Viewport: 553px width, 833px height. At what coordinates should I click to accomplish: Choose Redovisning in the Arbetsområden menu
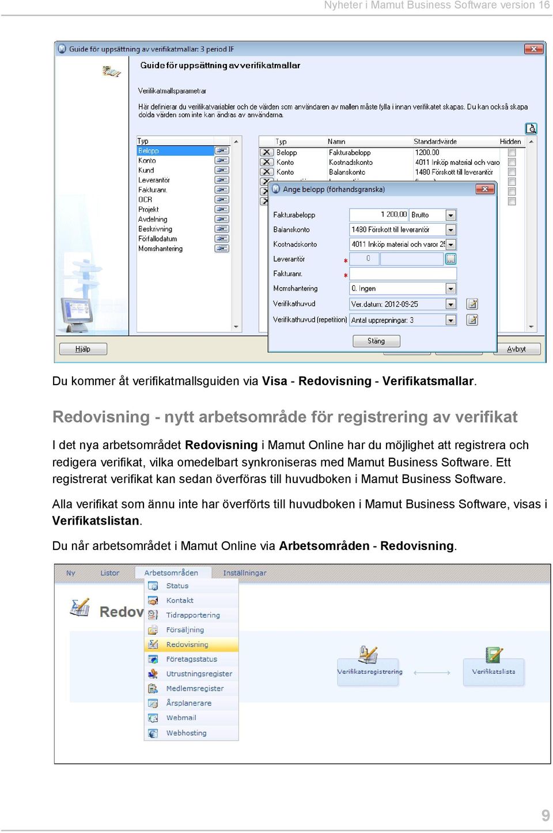pyautogui.click(x=191, y=644)
